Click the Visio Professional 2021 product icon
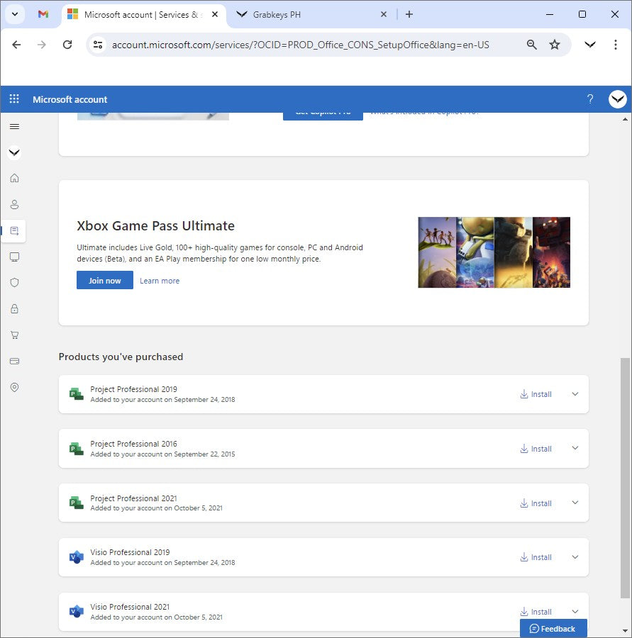 tap(76, 611)
